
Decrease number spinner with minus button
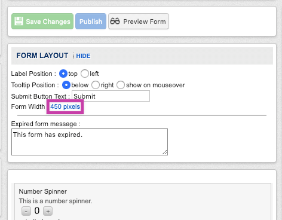tap(26, 211)
